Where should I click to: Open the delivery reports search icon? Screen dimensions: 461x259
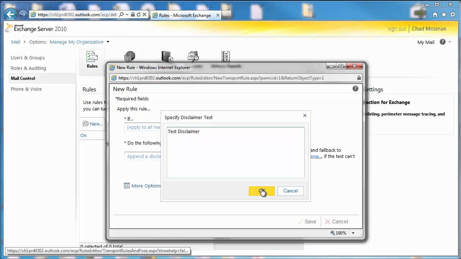193,57
